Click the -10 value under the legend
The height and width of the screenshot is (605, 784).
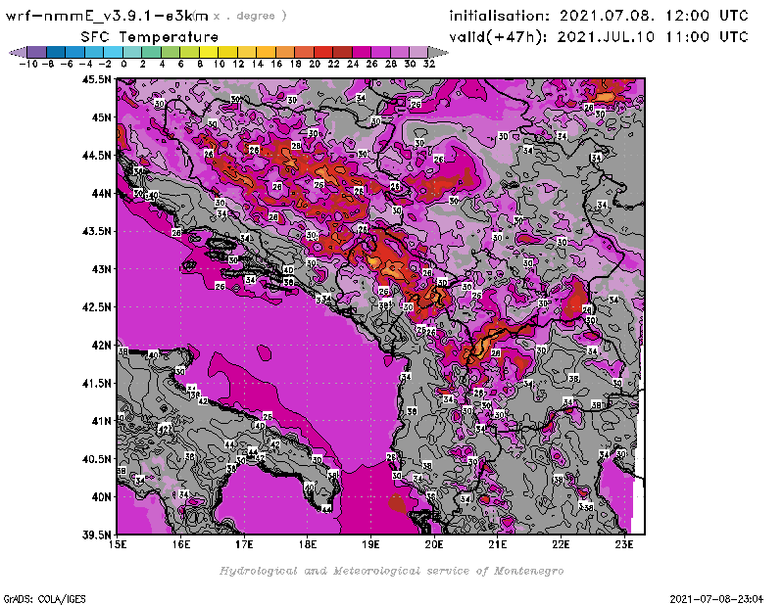point(28,64)
